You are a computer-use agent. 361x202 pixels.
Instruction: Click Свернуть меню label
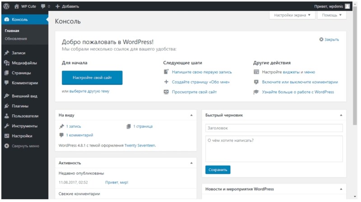[26, 146]
